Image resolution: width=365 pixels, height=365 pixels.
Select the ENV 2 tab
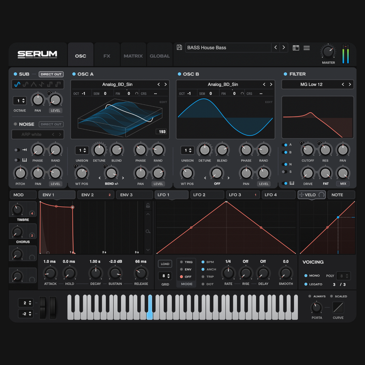[x=96, y=195]
